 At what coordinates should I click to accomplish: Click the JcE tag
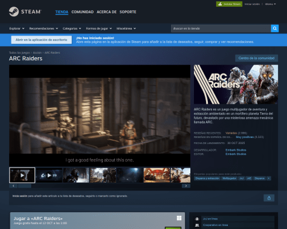tap(249, 178)
